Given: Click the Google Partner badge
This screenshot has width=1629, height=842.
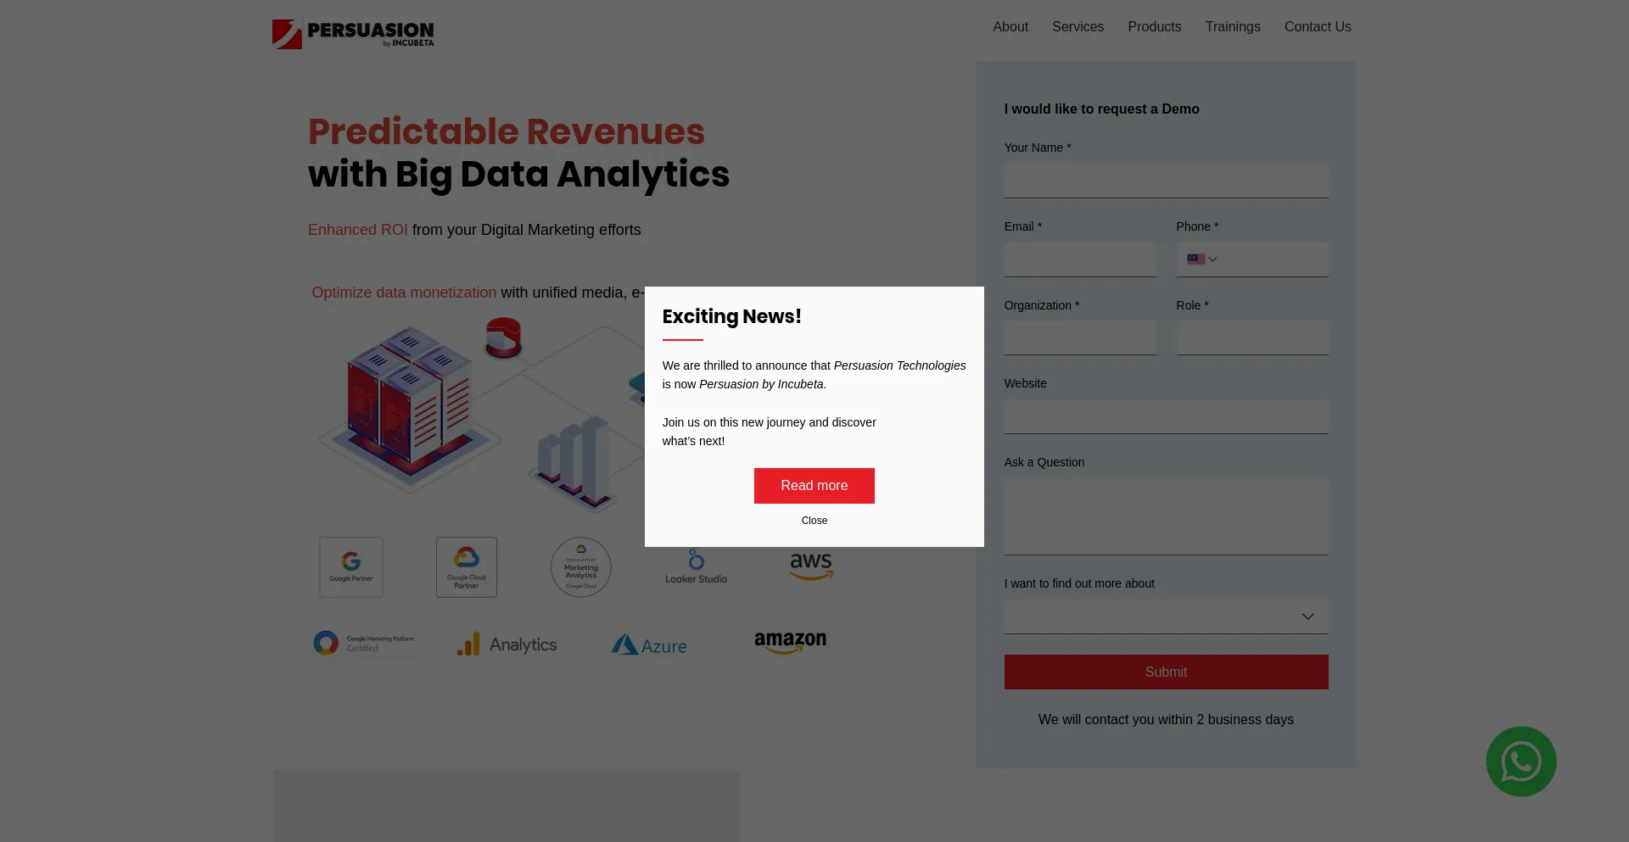Looking at the screenshot, I should click(351, 567).
